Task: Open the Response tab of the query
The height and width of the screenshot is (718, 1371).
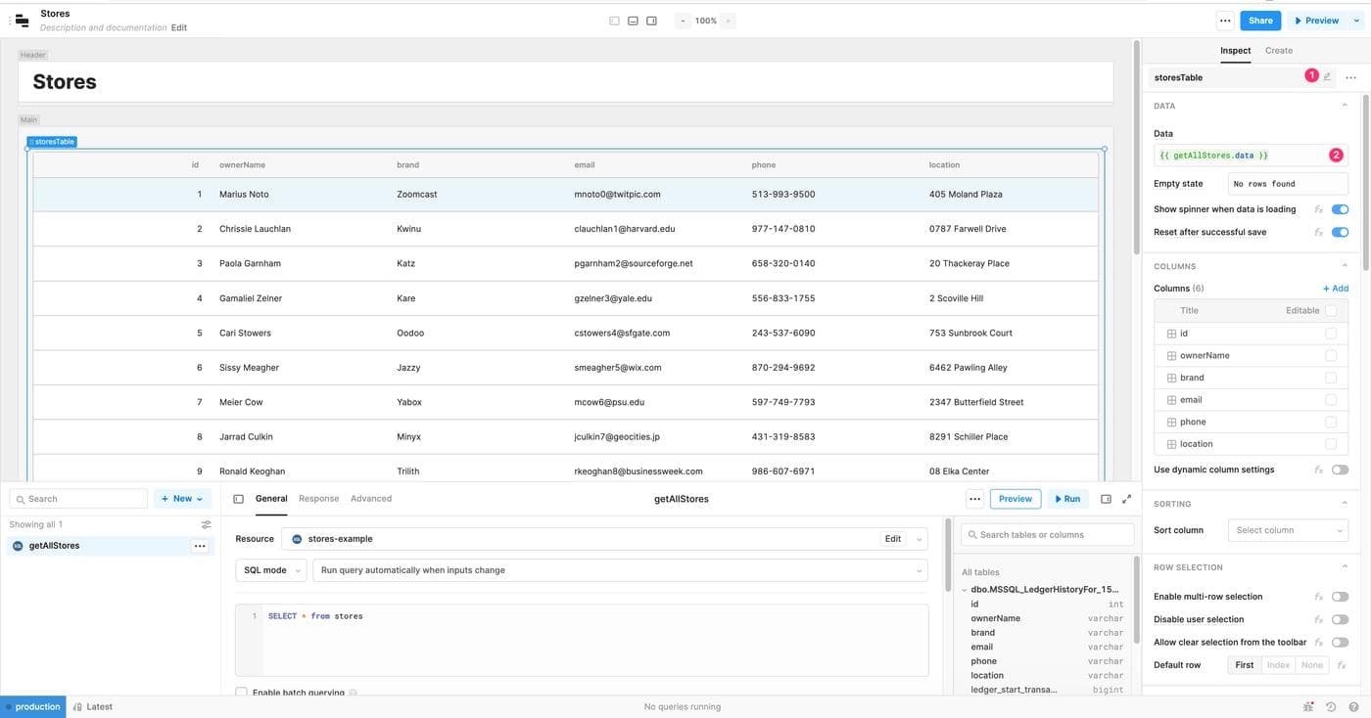Action: click(318, 499)
